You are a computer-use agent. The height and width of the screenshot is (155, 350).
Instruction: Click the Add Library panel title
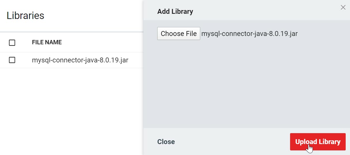175,12
